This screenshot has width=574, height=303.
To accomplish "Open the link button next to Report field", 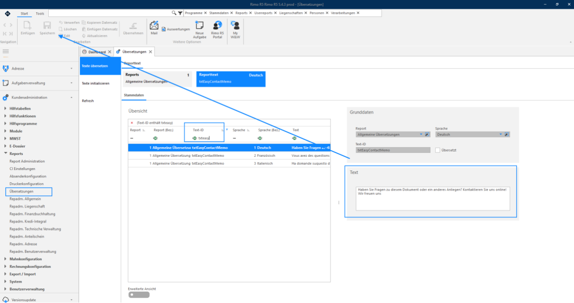I will pyautogui.click(x=427, y=135).
